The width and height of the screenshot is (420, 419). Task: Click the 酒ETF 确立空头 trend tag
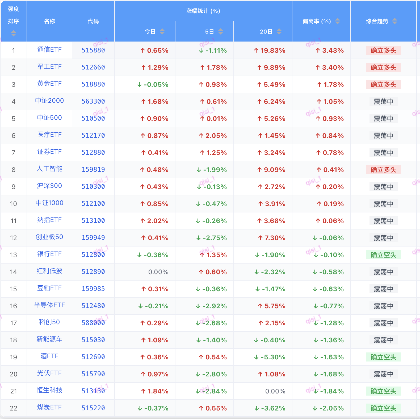pos(383,357)
